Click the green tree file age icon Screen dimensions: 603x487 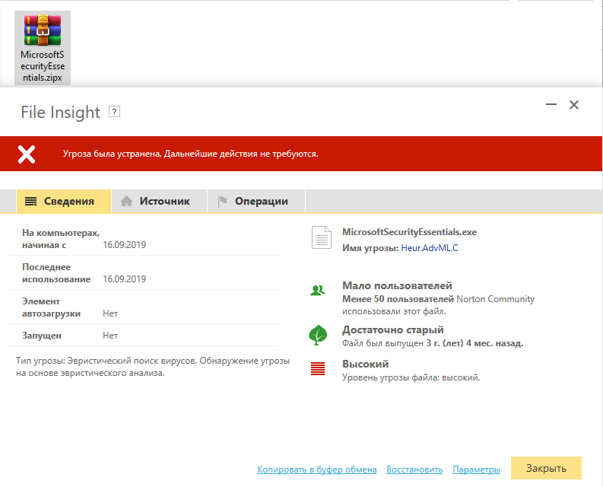pos(318,335)
